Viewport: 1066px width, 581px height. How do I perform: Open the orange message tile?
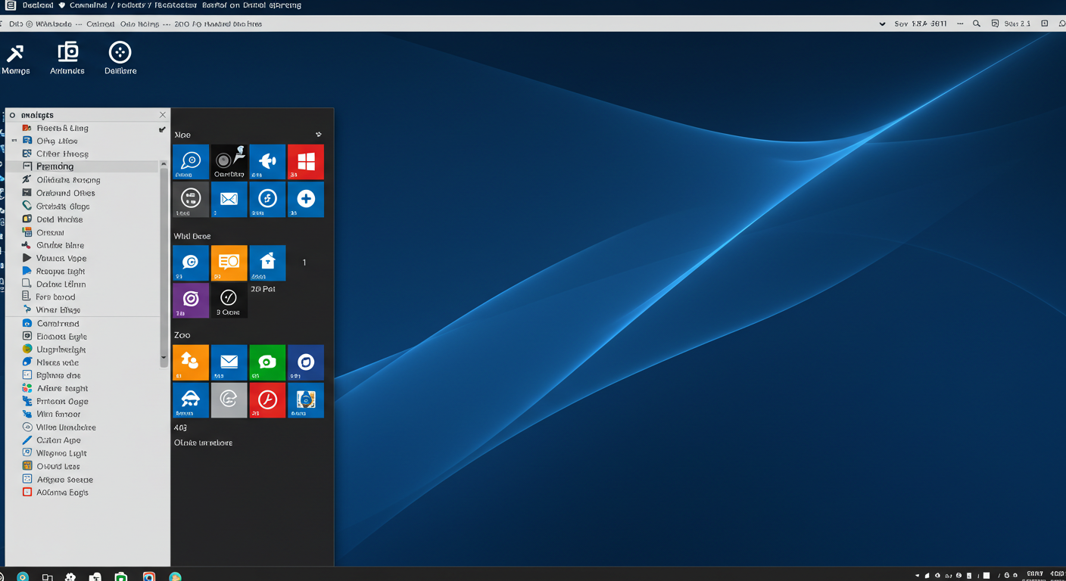229,263
